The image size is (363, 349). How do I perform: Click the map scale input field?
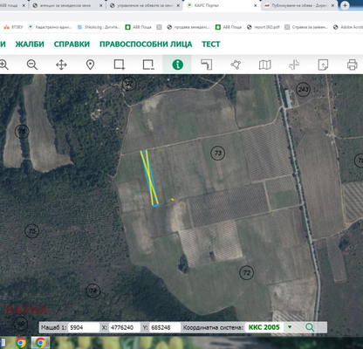(84, 327)
